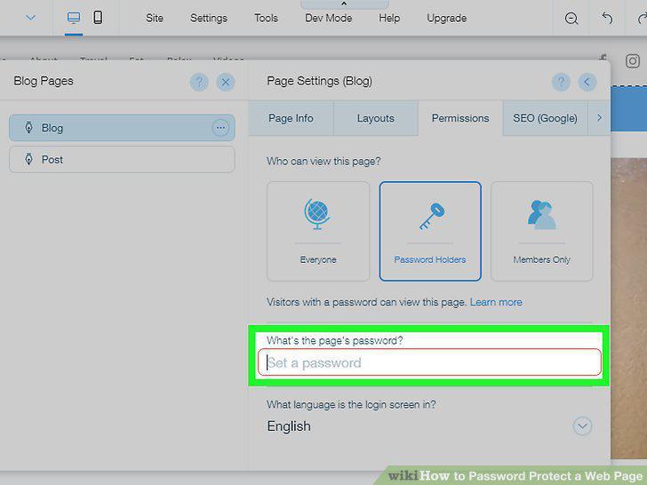Image resolution: width=647 pixels, height=485 pixels.
Task: Click the redo arrow icon
Action: coord(642,18)
